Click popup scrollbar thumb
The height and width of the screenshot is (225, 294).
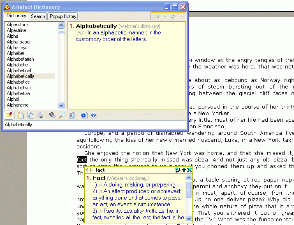[189, 189]
